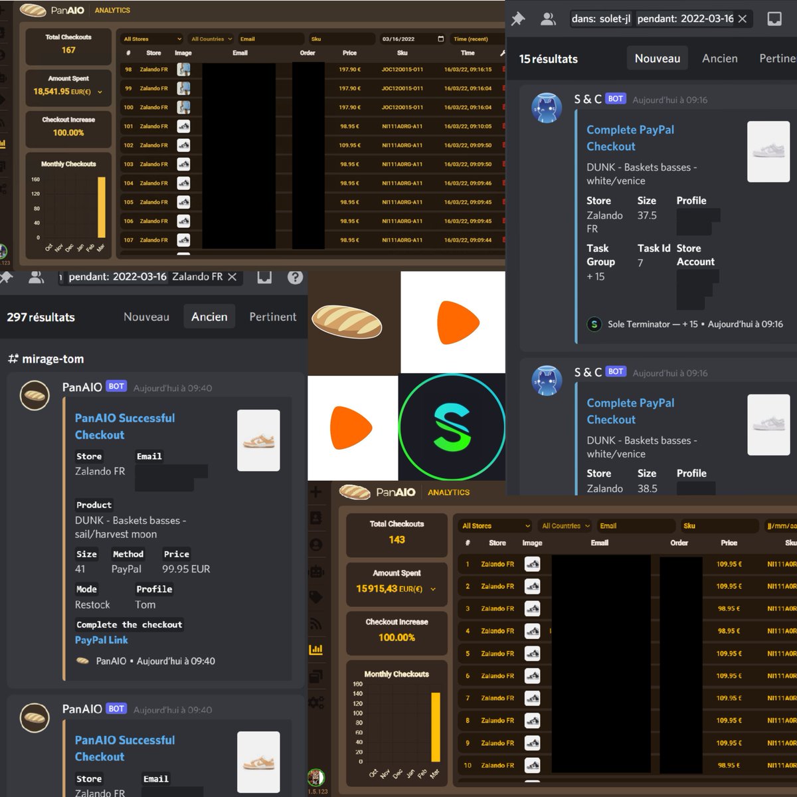Open white/venice shoe thumbnail in size 37.5 message
The image size is (797, 797).
pyautogui.click(x=768, y=151)
